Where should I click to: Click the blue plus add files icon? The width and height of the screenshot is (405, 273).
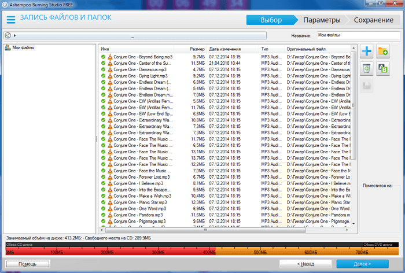point(366,52)
